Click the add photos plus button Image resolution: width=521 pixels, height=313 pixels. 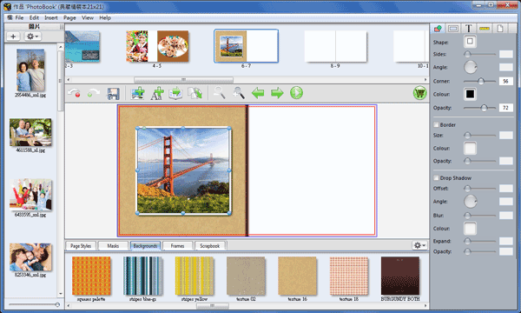click(13, 37)
